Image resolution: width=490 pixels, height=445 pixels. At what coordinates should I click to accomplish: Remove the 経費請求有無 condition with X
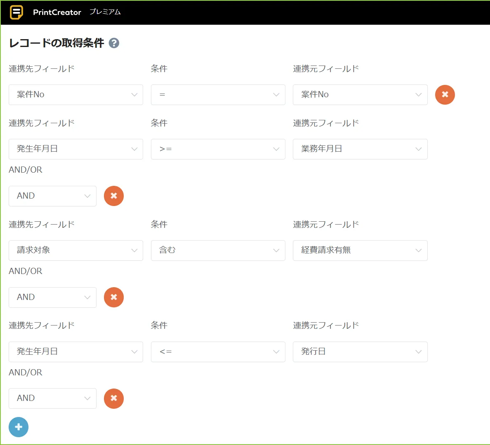[114, 297]
